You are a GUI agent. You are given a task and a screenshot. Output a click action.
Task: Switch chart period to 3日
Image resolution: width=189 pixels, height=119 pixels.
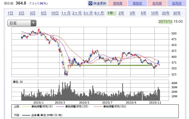pos(33,13)
